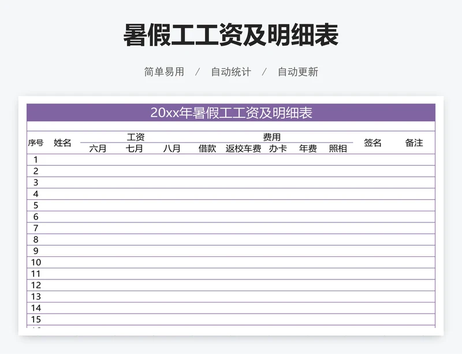Click the 年费 column header
Viewport: 462px width, 354px height.
[307, 147]
